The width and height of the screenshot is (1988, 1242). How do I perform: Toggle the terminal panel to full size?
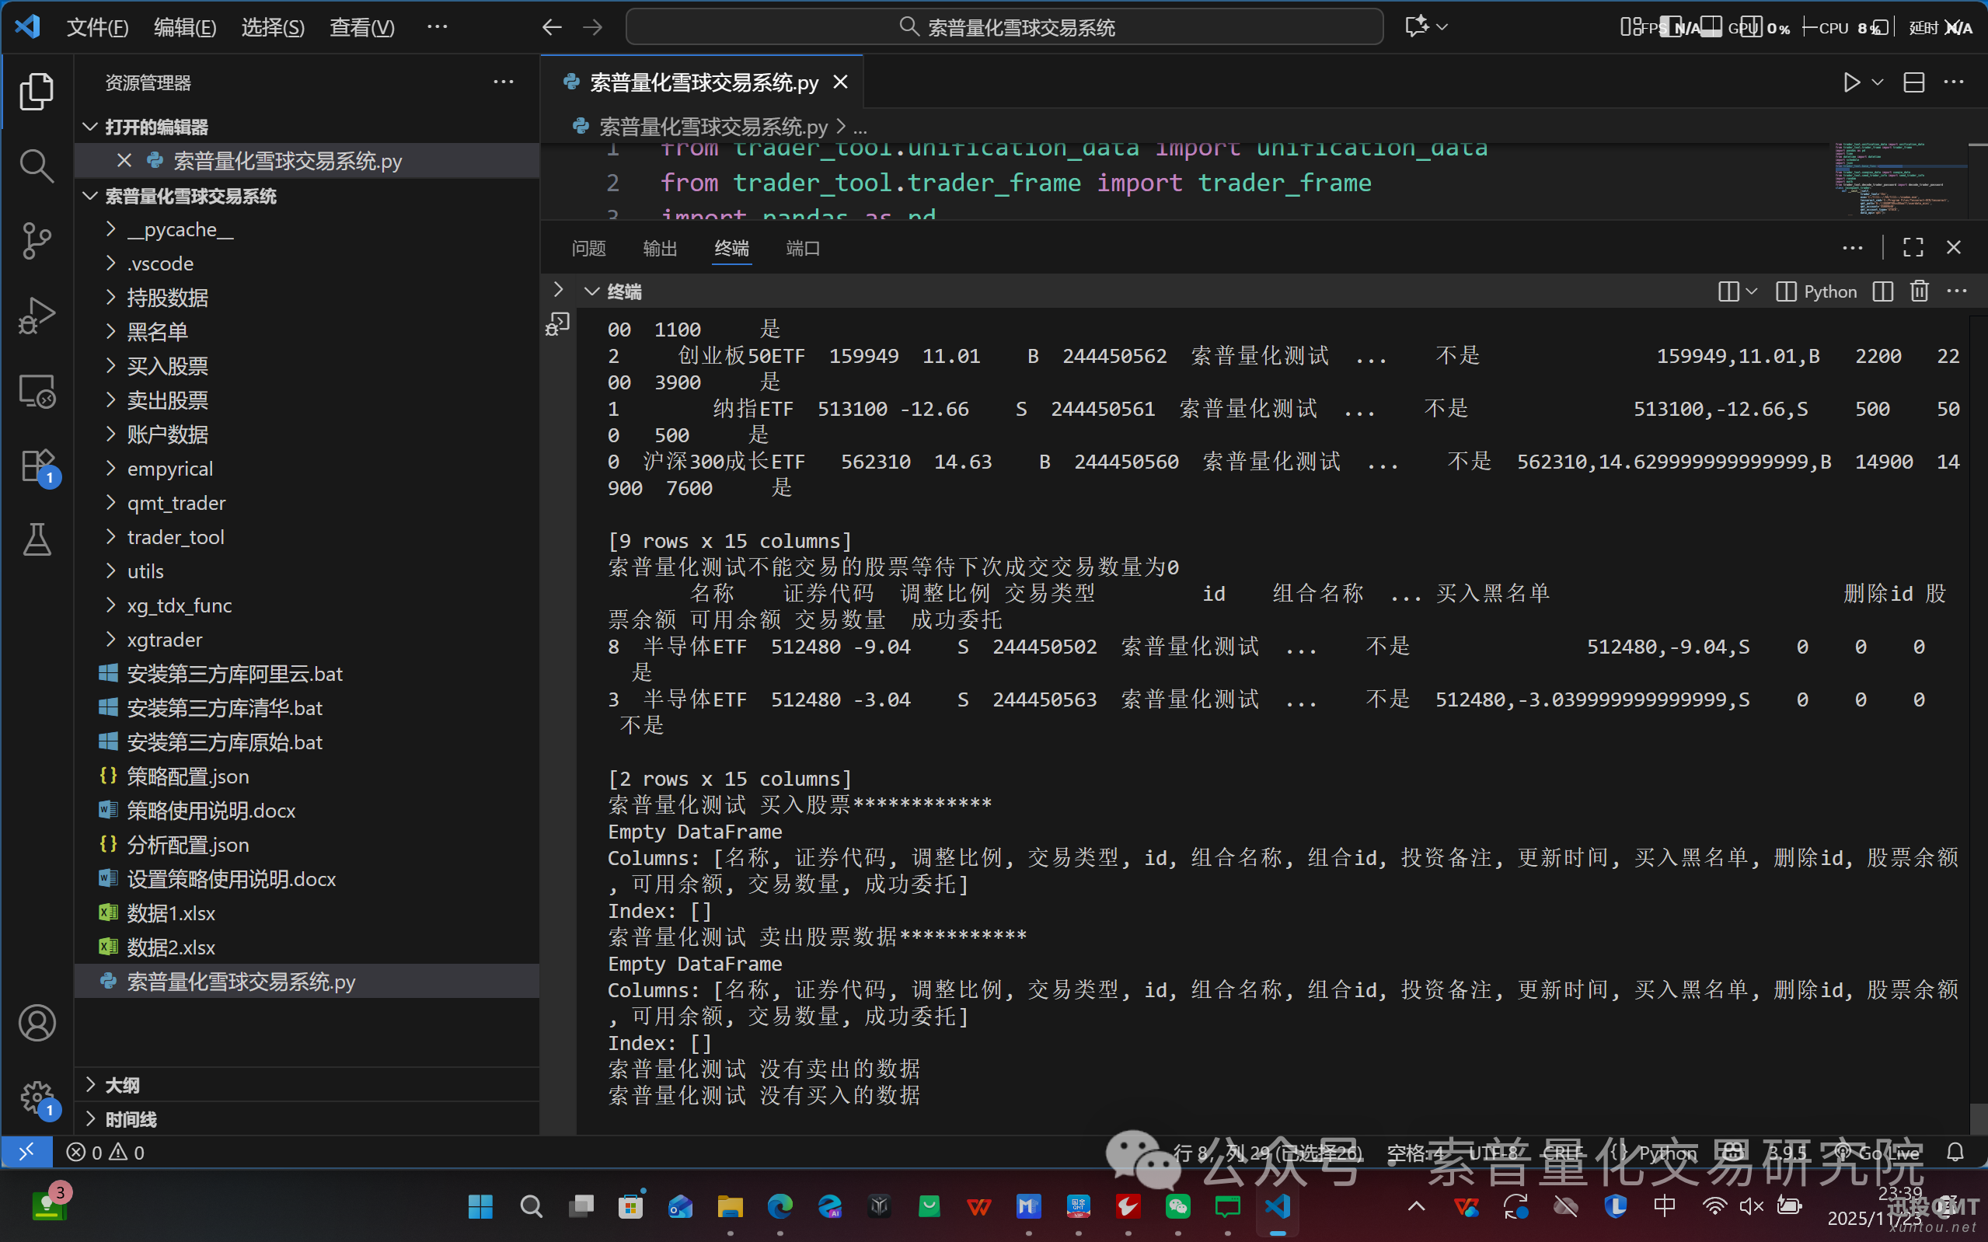[1913, 247]
